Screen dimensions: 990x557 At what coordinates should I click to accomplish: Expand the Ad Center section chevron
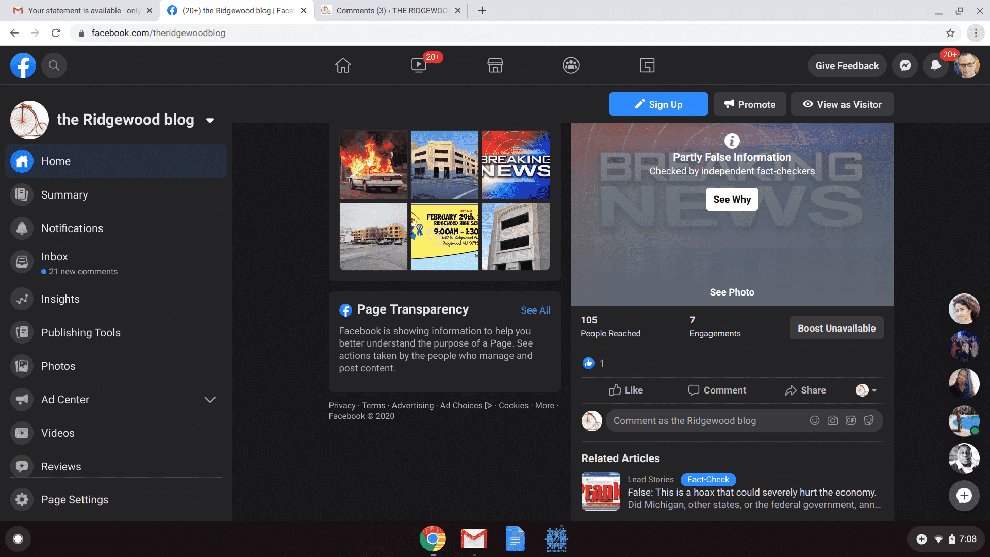(210, 400)
